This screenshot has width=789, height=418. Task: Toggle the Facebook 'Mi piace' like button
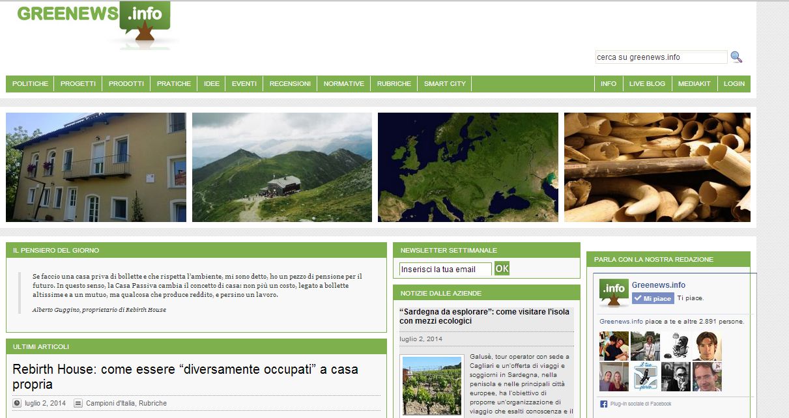[x=652, y=298]
